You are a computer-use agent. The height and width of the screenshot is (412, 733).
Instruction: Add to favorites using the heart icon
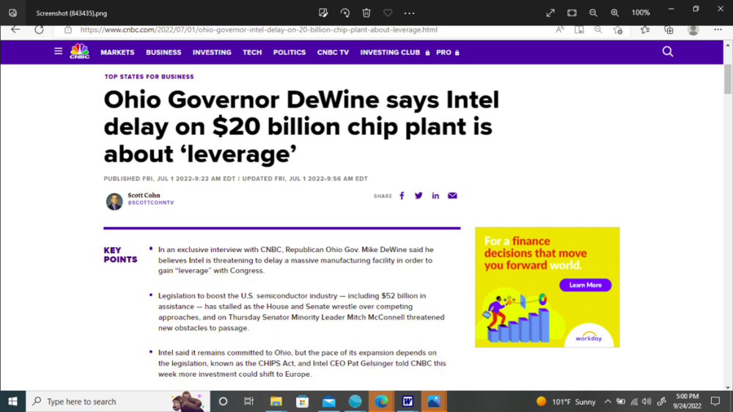tap(388, 13)
